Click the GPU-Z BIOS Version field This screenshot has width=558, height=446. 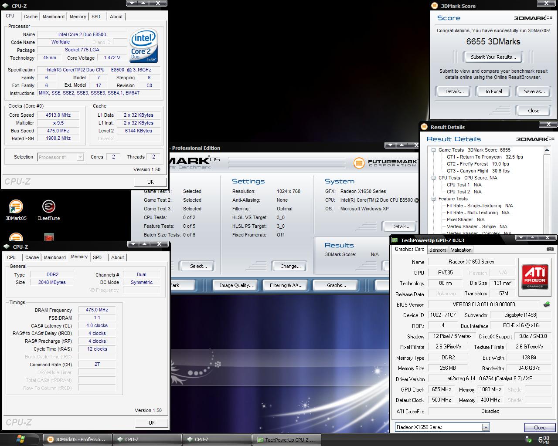(484, 304)
